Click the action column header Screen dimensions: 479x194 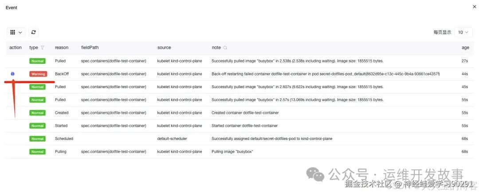click(16, 47)
